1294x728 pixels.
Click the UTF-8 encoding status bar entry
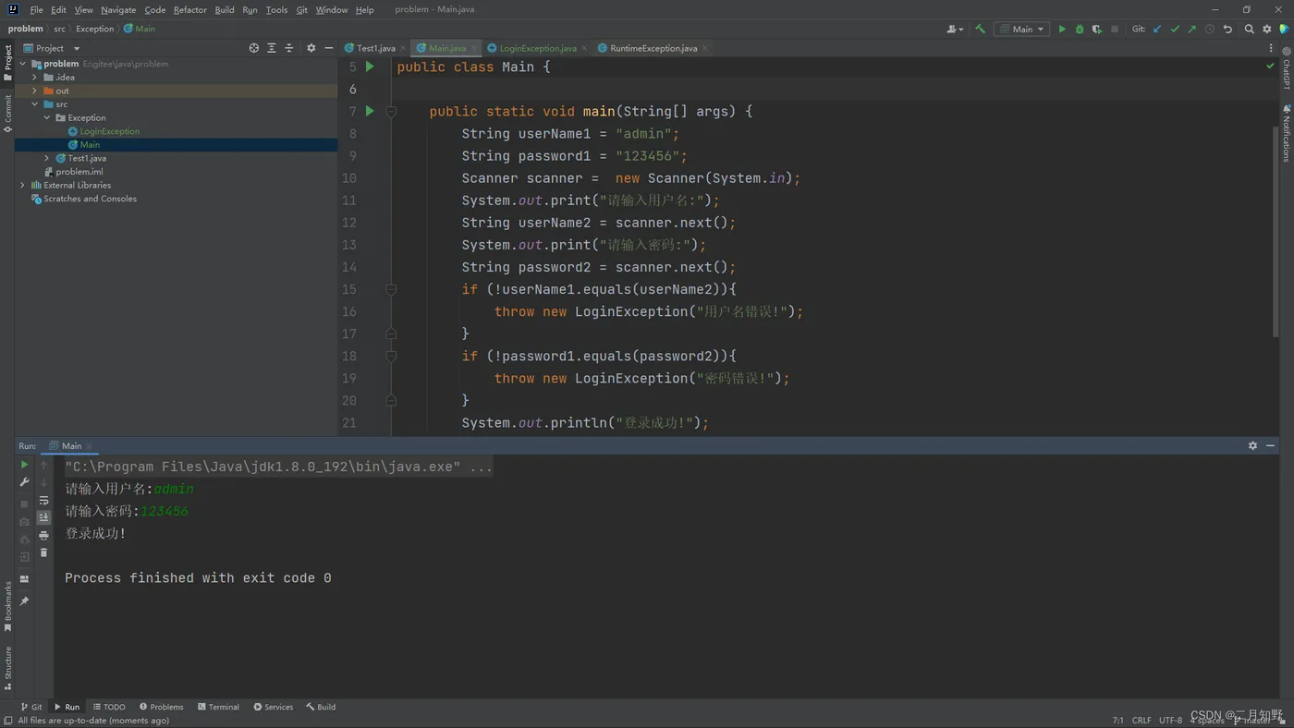point(1170,720)
